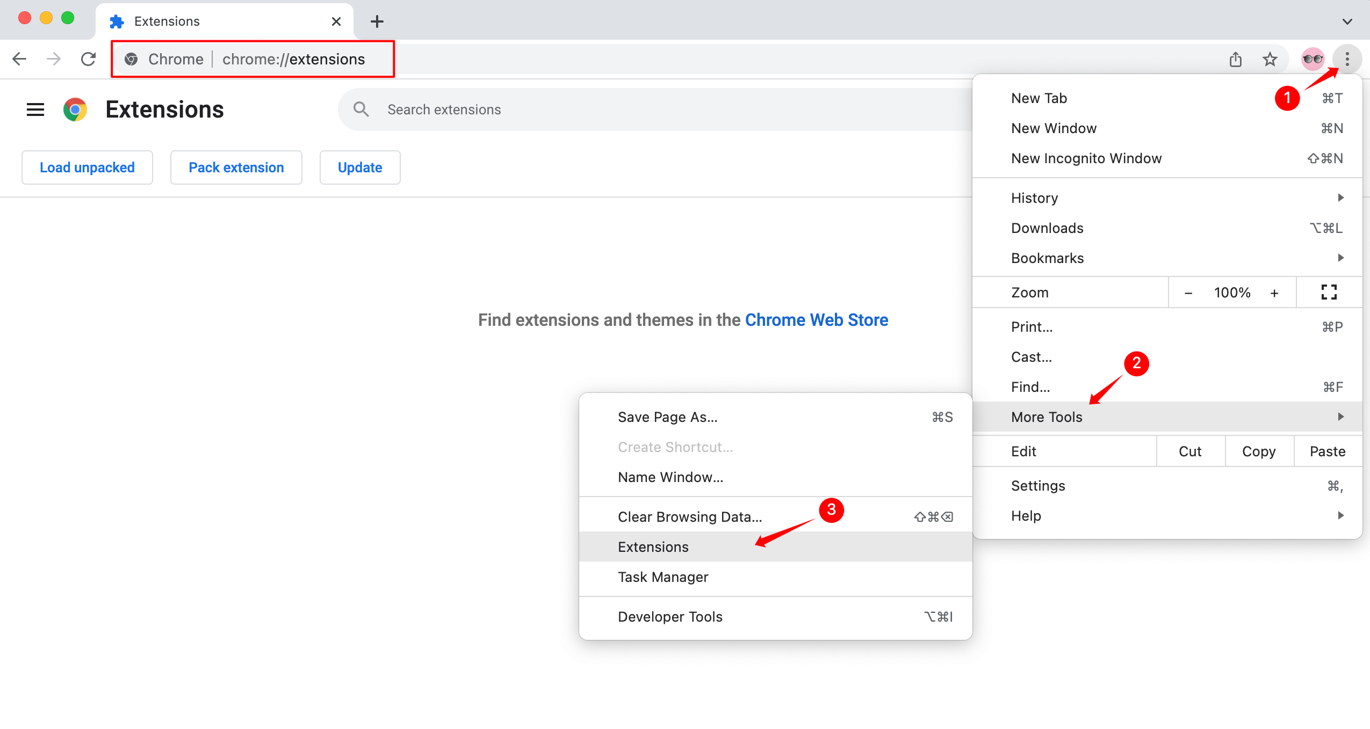
Task: Click Load unpacked button
Action: tap(87, 166)
